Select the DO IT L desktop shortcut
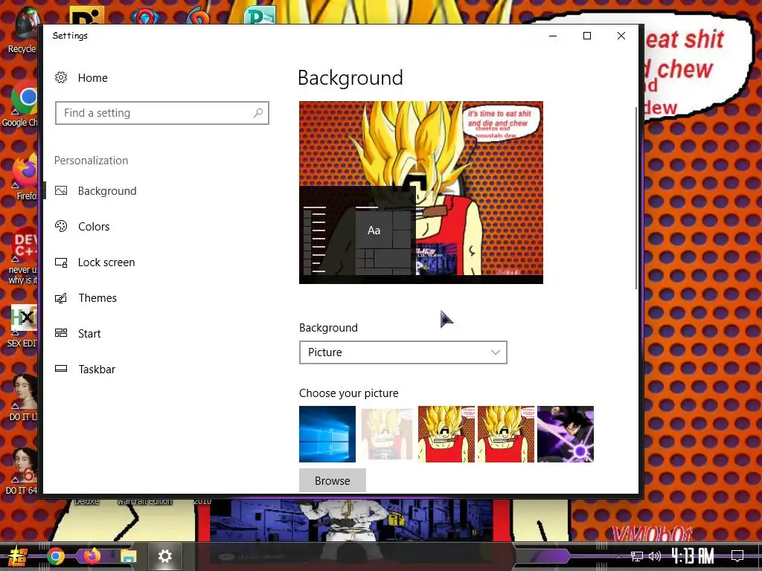762x571 pixels. (23, 399)
